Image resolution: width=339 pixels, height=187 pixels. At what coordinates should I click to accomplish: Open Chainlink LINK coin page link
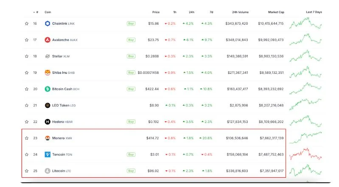pos(63,24)
